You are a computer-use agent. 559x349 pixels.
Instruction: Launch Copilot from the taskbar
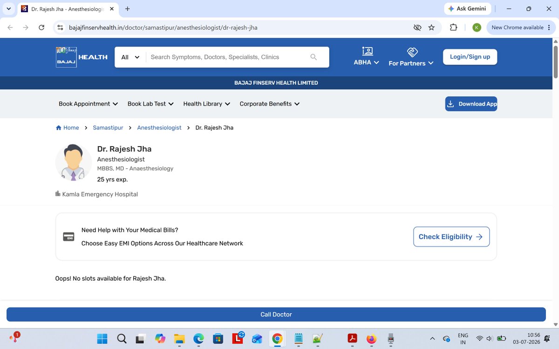(x=160, y=338)
